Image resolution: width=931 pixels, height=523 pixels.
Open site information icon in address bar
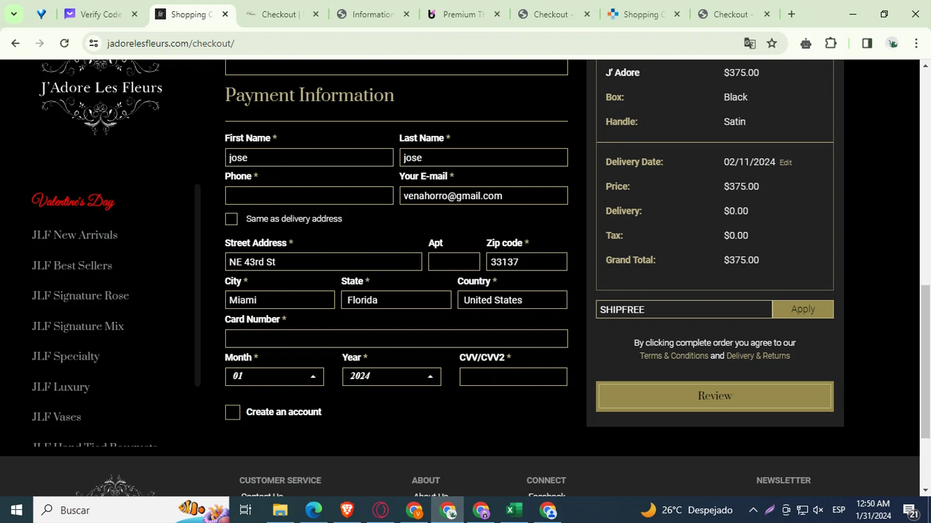(94, 43)
